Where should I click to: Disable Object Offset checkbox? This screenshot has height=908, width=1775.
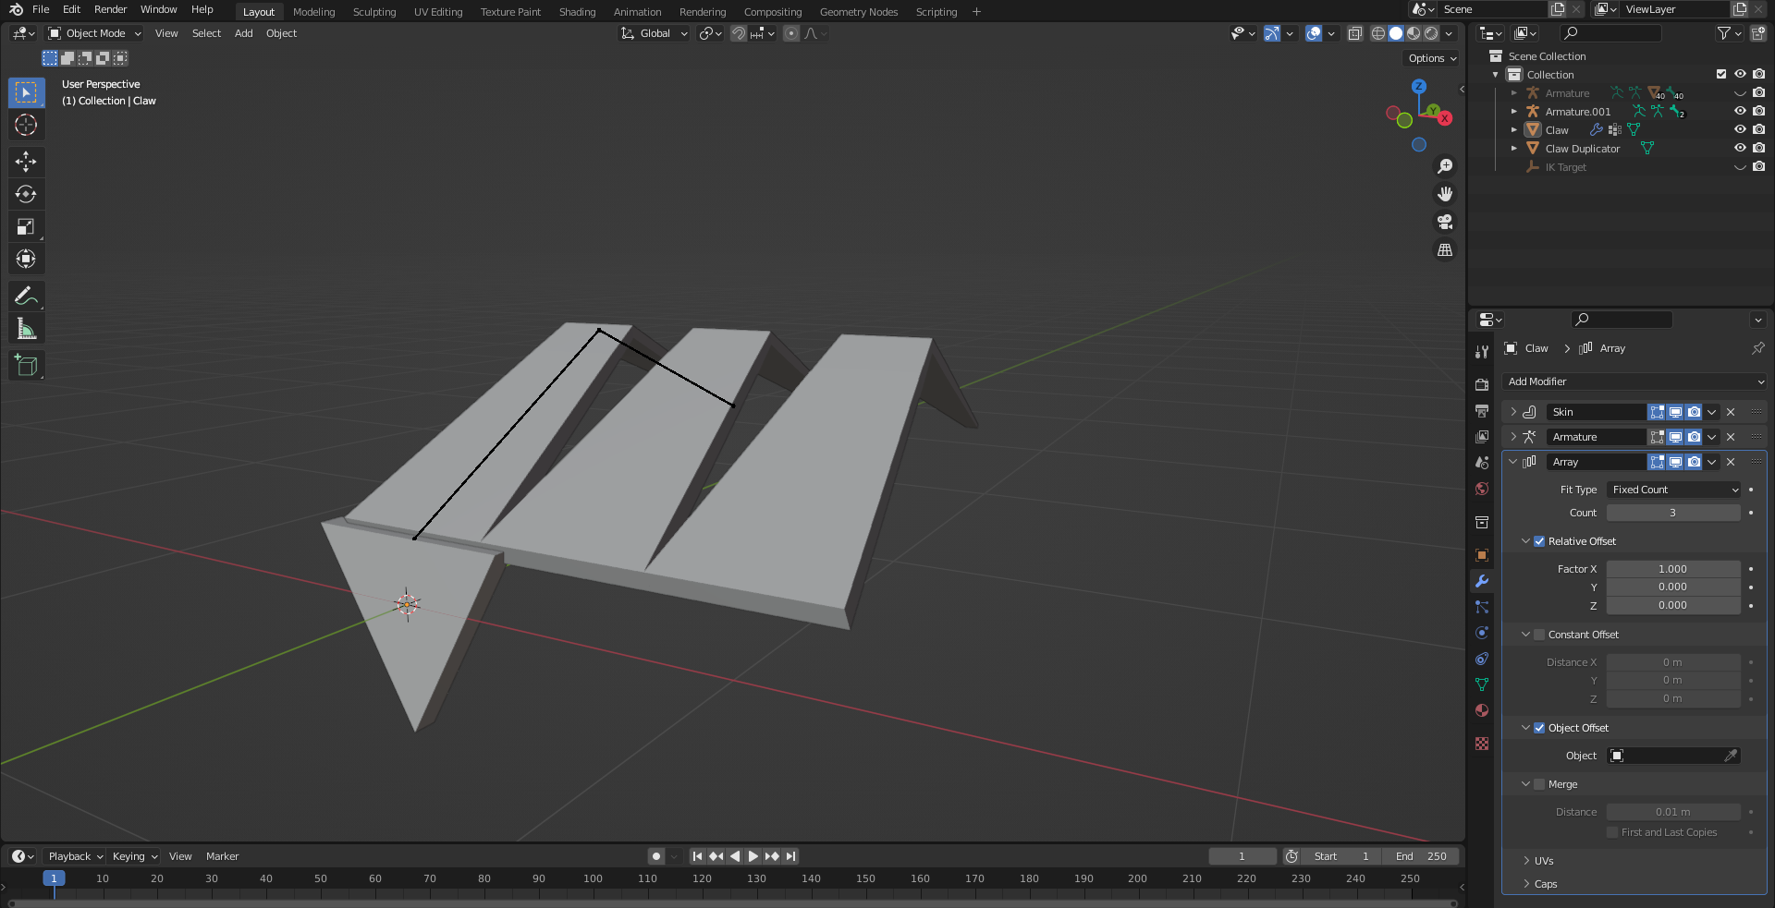point(1539,728)
